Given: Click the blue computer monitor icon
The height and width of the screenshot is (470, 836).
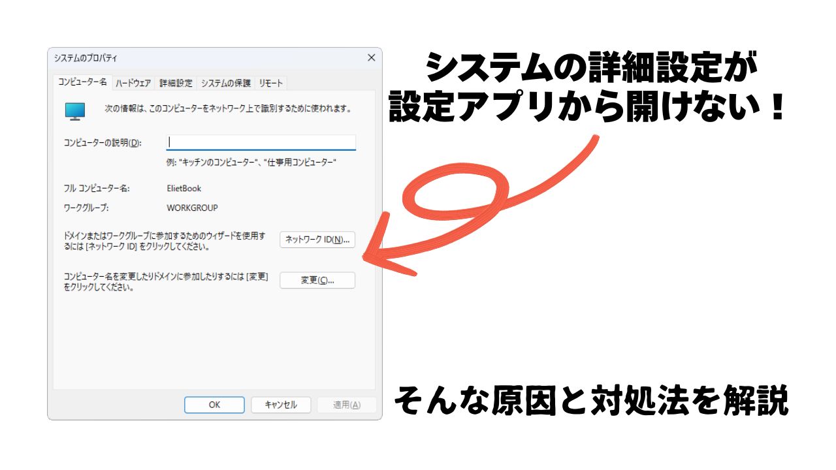Looking at the screenshot, I should 75,110.
